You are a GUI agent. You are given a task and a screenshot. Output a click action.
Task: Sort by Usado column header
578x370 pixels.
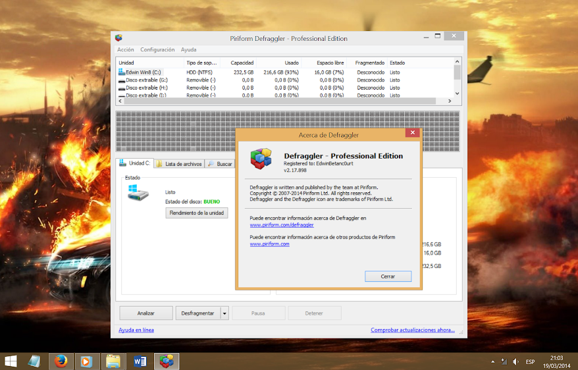point(278,63)
